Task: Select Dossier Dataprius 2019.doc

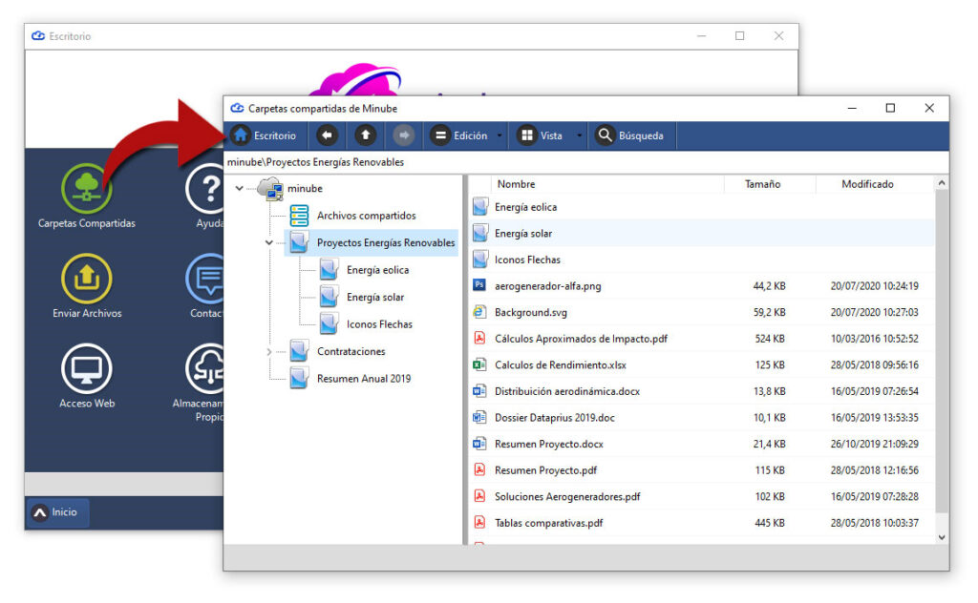Action: 702,417
